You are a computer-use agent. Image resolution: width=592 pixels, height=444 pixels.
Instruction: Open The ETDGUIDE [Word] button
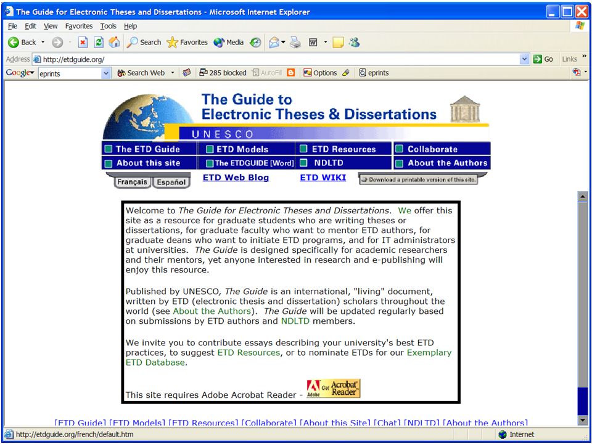pos(246,163)
